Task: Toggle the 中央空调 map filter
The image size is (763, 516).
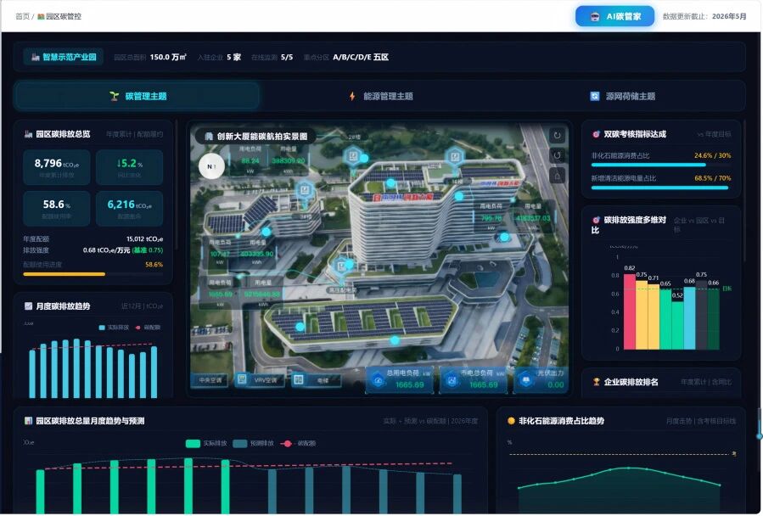Action: pos(210,380)
